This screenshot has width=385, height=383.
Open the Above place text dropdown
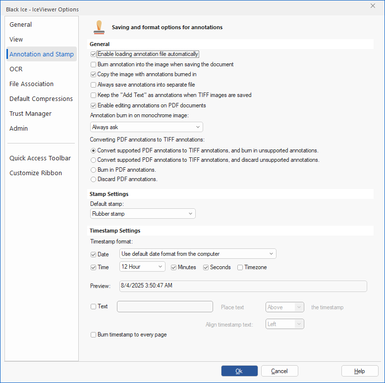coord(284,307)
